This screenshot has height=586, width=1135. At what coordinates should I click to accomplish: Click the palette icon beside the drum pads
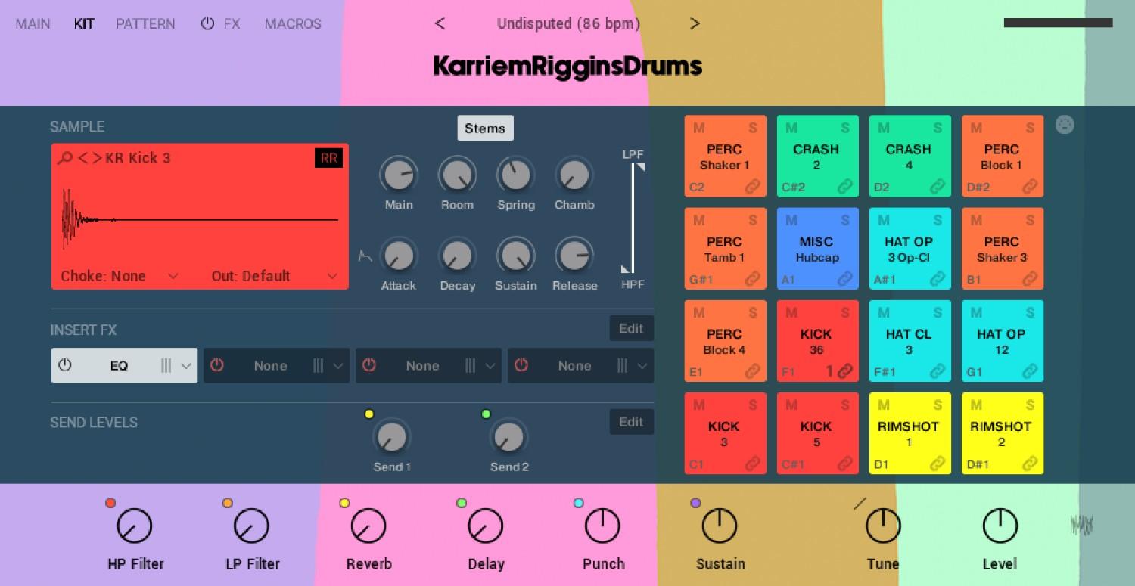click(1064, 126)
